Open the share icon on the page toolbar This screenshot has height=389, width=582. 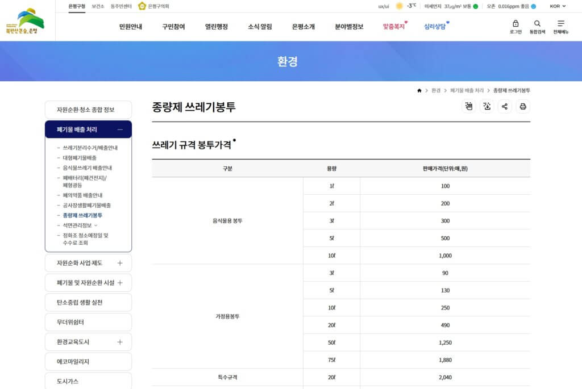[x=505, y=106]
